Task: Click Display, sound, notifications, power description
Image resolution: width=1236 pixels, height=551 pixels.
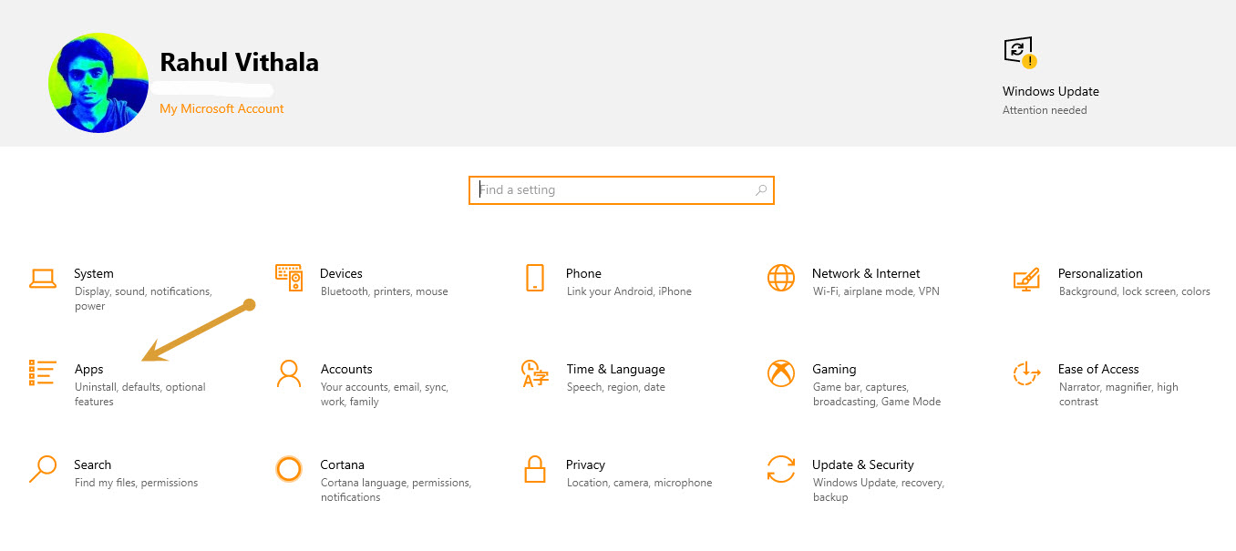Action: (143, 299)
